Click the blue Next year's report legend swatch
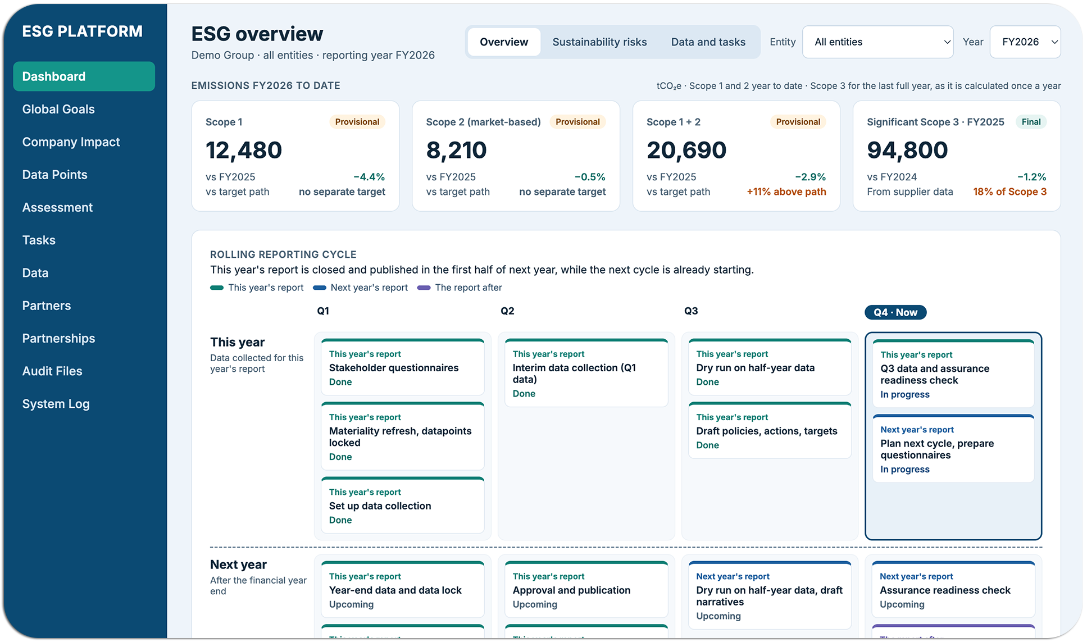This screenshot has height=642, width=1087. [320, 288]
